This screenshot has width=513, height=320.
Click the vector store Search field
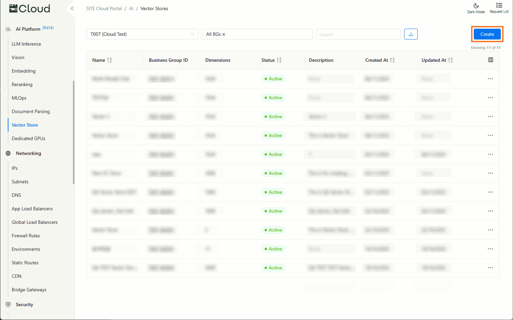pos(358,34)
